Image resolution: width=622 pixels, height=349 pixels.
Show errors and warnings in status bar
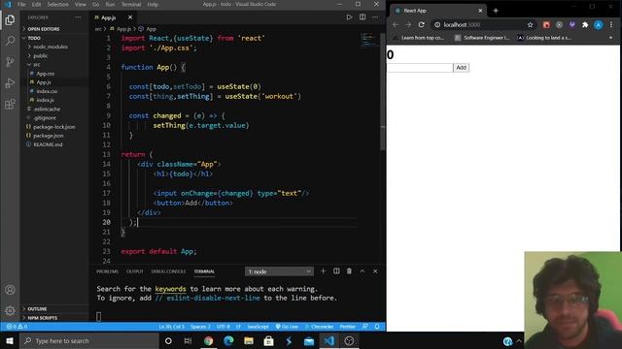(x=17, y=327)
